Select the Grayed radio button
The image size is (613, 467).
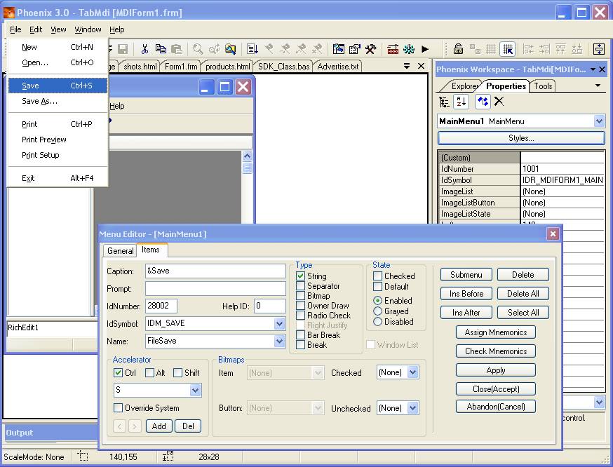[x=377, y=311]
